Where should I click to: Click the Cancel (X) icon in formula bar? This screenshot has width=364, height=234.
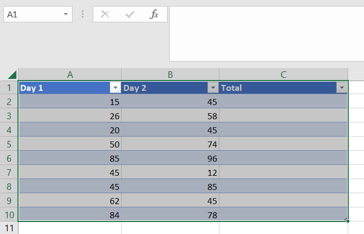tap(105, 15)
